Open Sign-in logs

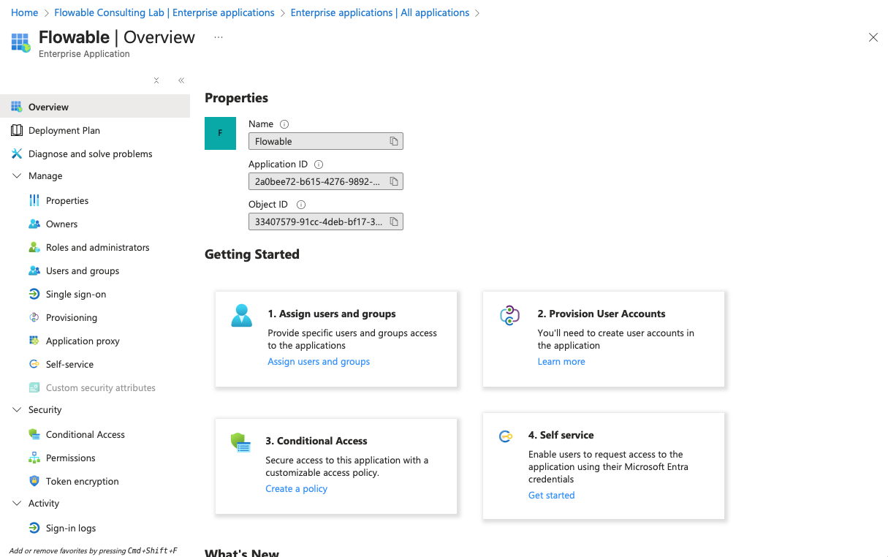point(71,528)
